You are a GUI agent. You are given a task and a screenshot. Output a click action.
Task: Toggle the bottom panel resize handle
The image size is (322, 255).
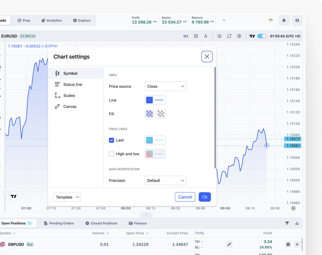click(146, 215)
